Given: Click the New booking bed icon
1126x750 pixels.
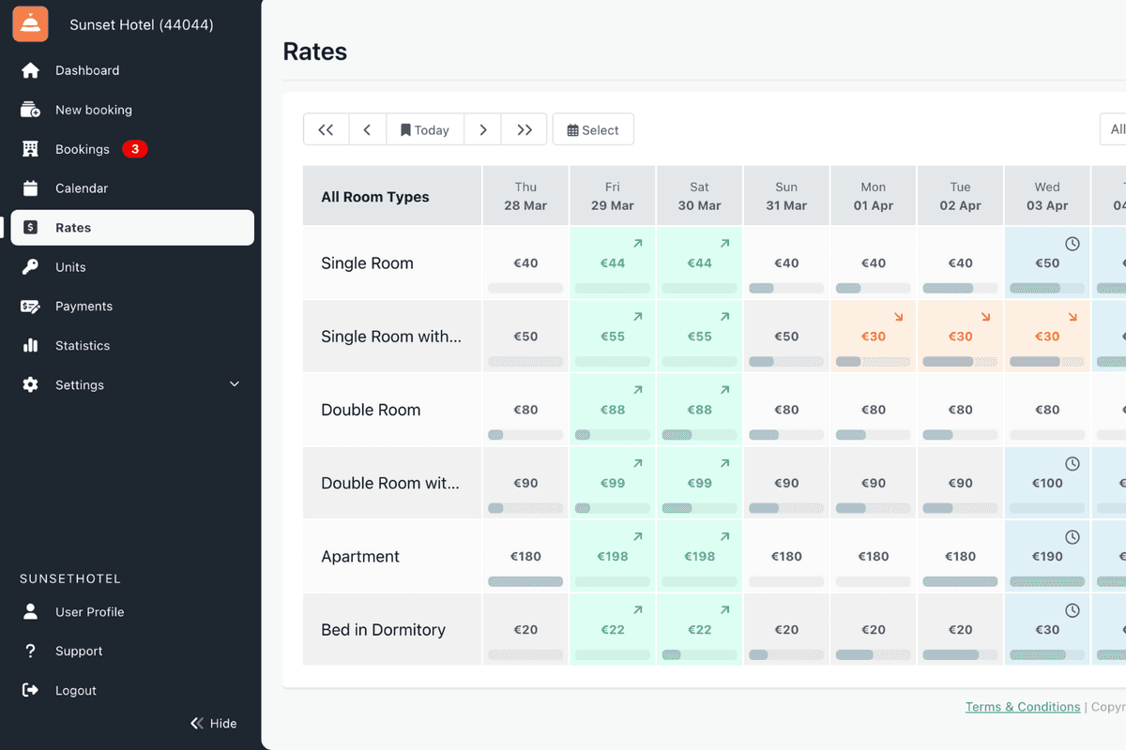Looking at the screenshot, I should pos(30,110).
